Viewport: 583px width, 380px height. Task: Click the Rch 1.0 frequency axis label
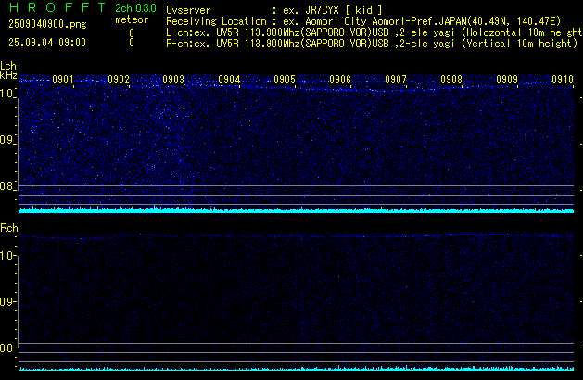6,256
